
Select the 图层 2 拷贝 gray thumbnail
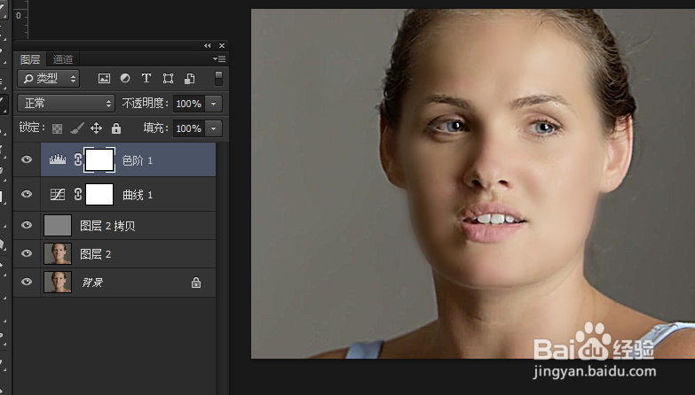(x=58, y=226)
